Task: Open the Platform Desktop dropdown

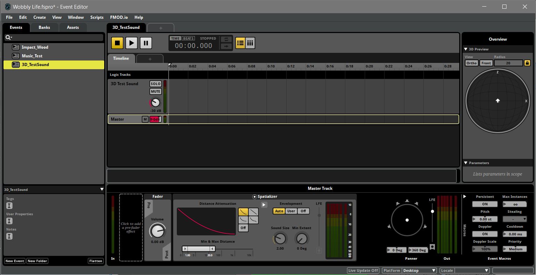Action: pos(419,270)
